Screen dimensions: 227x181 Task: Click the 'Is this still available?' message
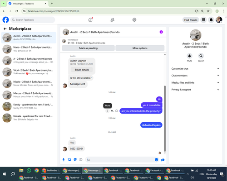tap(81, 78)
